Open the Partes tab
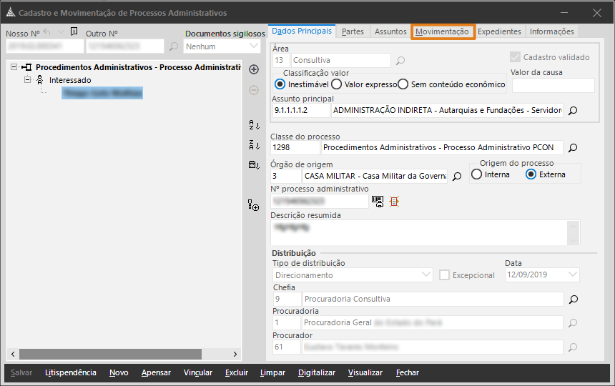The width and height of the screenshot is (615, 386). pos(353,31)
